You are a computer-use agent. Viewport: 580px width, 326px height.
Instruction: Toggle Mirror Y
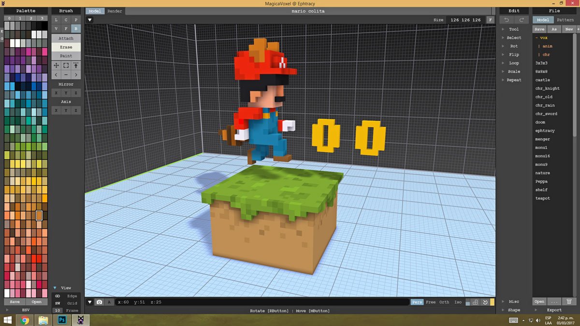pyautogui.click(x=66, y=93)
